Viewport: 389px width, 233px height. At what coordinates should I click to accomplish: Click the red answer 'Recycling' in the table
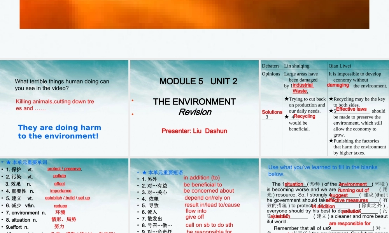(305, 116)
